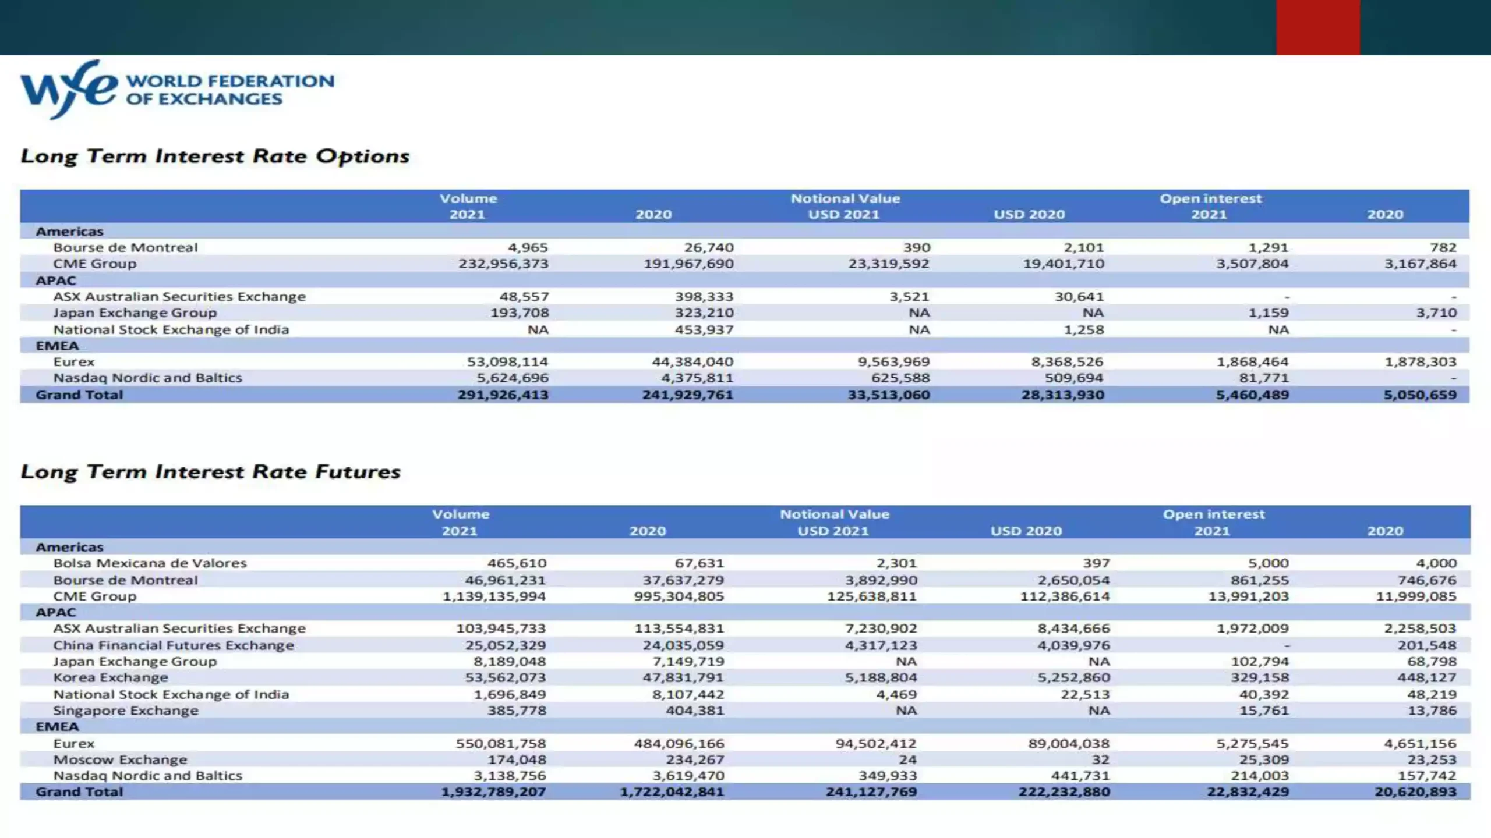Select Eurex options volume 53,098,114
Screen dimensions: 1491x838
pos(507,362)
